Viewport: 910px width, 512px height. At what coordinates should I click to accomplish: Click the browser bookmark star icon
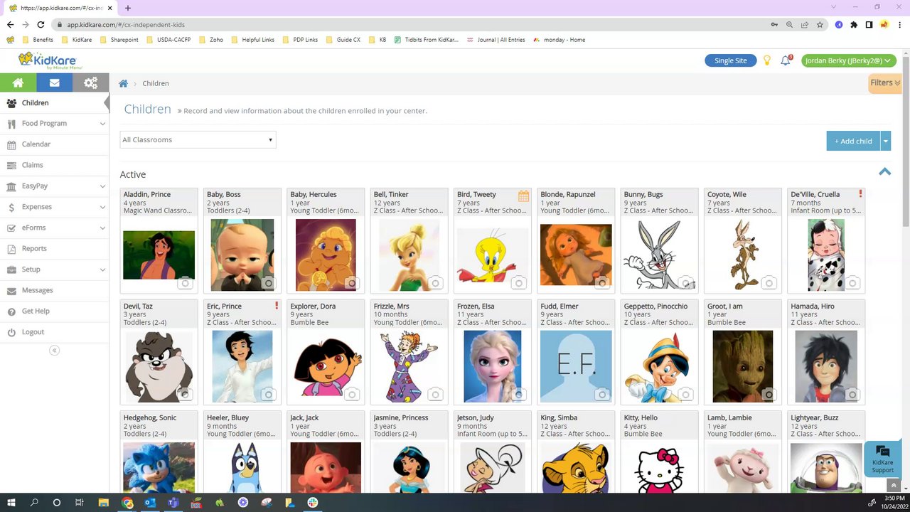point(820,24)
